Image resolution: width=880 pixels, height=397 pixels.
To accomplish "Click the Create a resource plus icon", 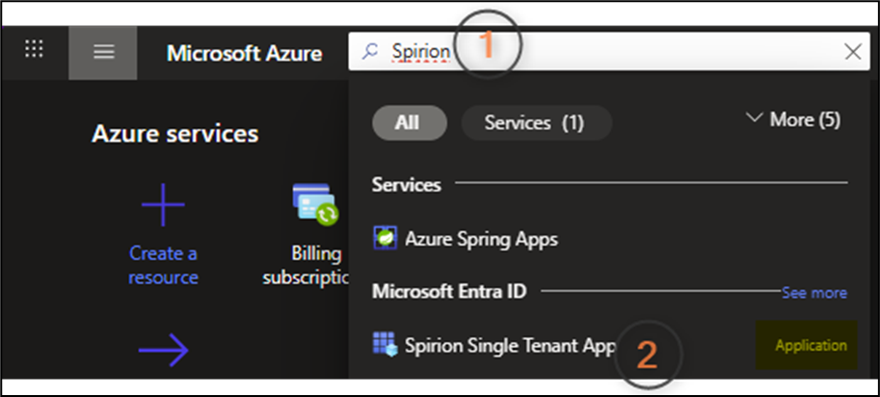I will (x=163, y=205).
